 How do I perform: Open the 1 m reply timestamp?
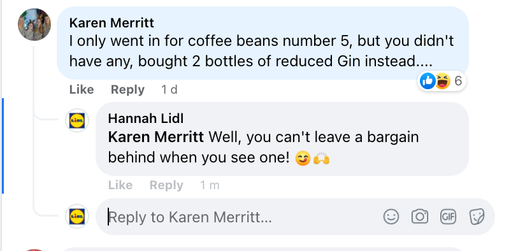pyautogui.click(x=210, y=185)
